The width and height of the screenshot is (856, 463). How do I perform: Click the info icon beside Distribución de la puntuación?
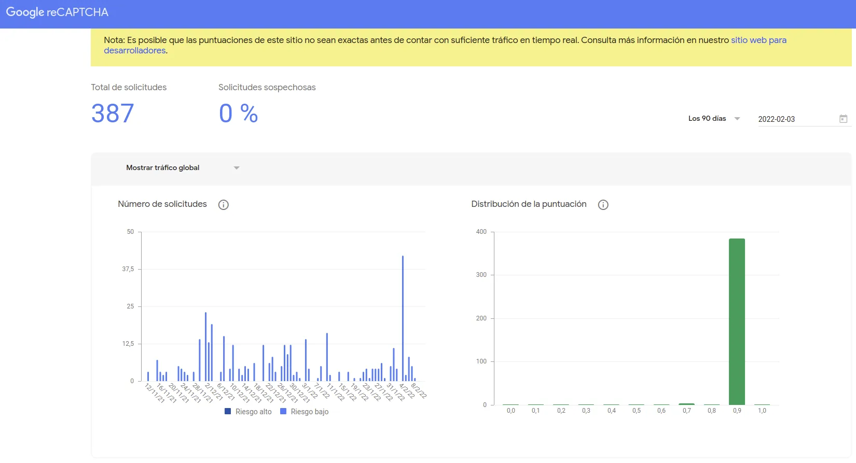click(x=603, y=205)
